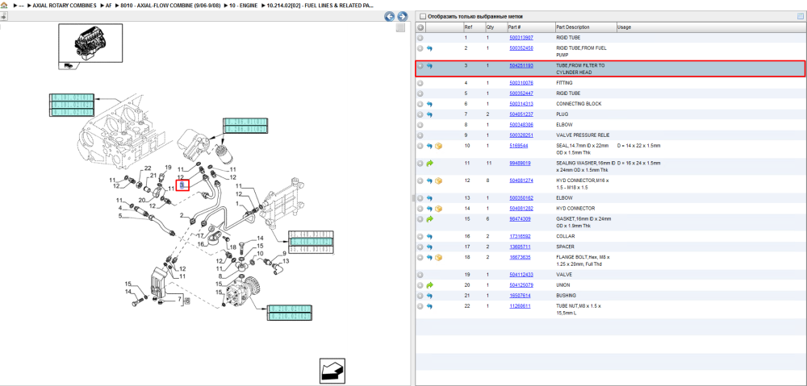Viewport: 807px width, 386px height.
Task: Click blue arrow for COLLAR ref 16
Action: [429, 236]
